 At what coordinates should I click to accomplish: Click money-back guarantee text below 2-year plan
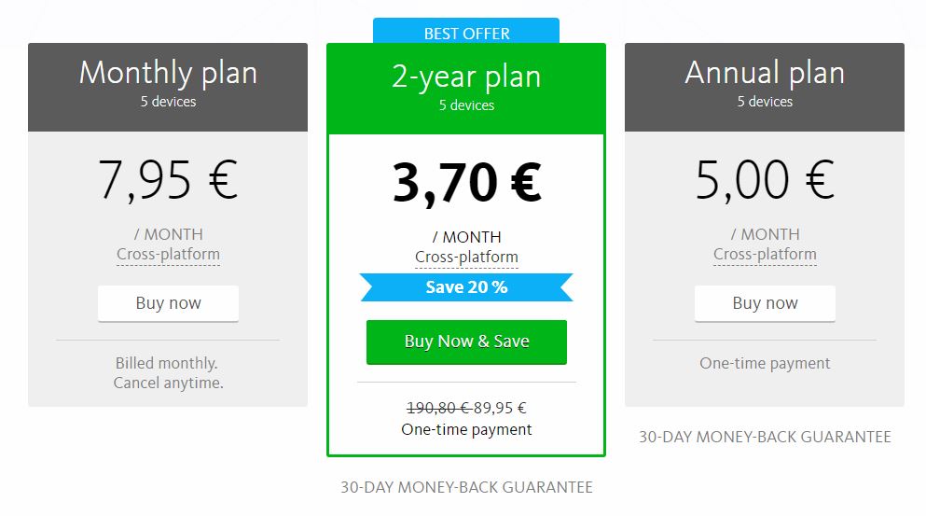pos(466,487)
